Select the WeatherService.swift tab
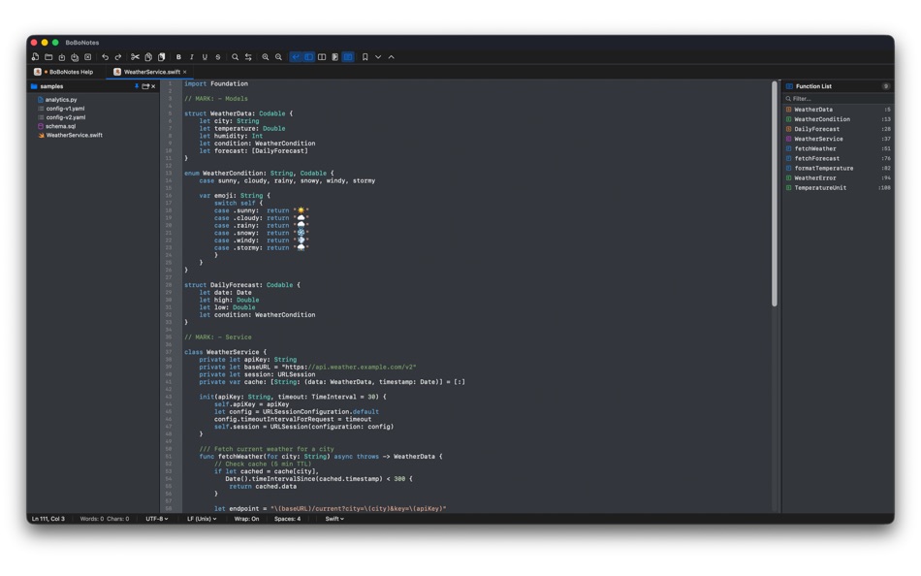Viewport: 921px width, 576px height. point(150,71)
